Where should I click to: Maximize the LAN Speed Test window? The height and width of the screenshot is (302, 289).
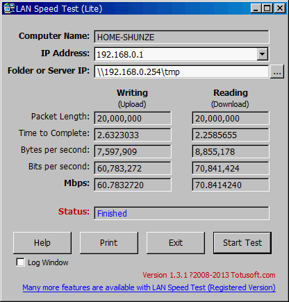(267, 8)
